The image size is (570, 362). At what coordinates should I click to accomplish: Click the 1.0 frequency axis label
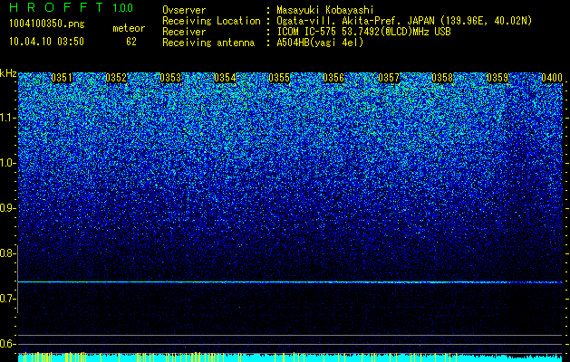click(6, 163)
